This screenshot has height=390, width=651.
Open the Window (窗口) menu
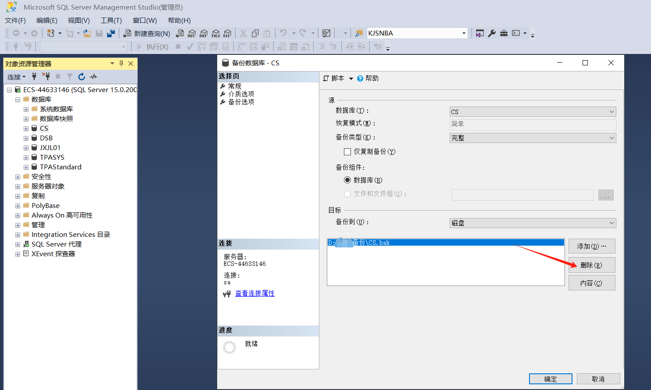coord(145,21)
